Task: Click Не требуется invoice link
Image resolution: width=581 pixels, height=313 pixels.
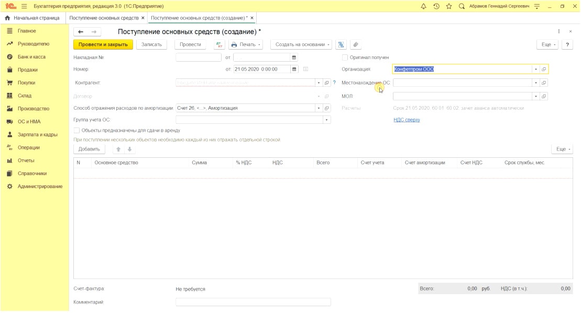Action: (x=190, y=289)
